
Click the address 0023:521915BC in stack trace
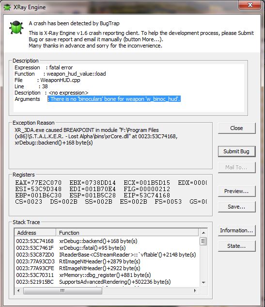(35, 282)
